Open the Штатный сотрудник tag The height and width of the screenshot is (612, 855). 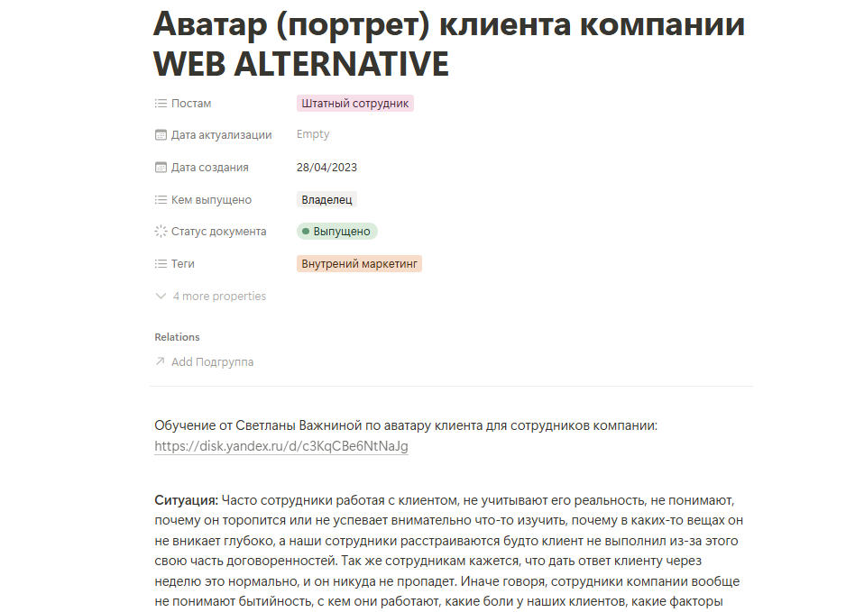[x=355, y=103]
